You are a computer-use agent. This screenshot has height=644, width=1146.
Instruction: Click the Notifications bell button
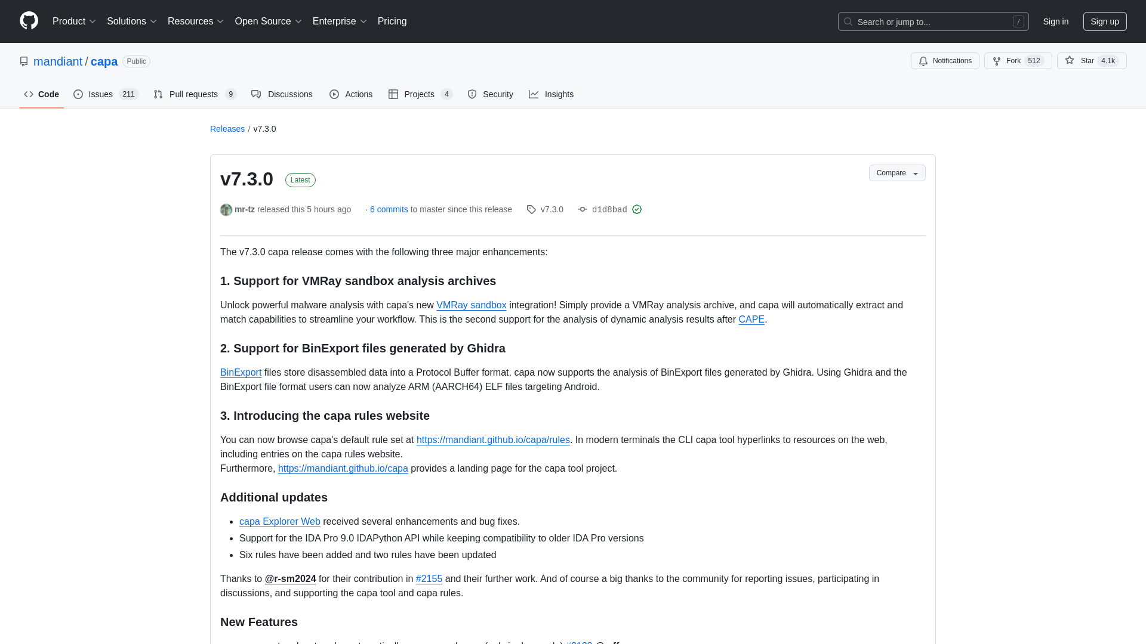[945, 61]
